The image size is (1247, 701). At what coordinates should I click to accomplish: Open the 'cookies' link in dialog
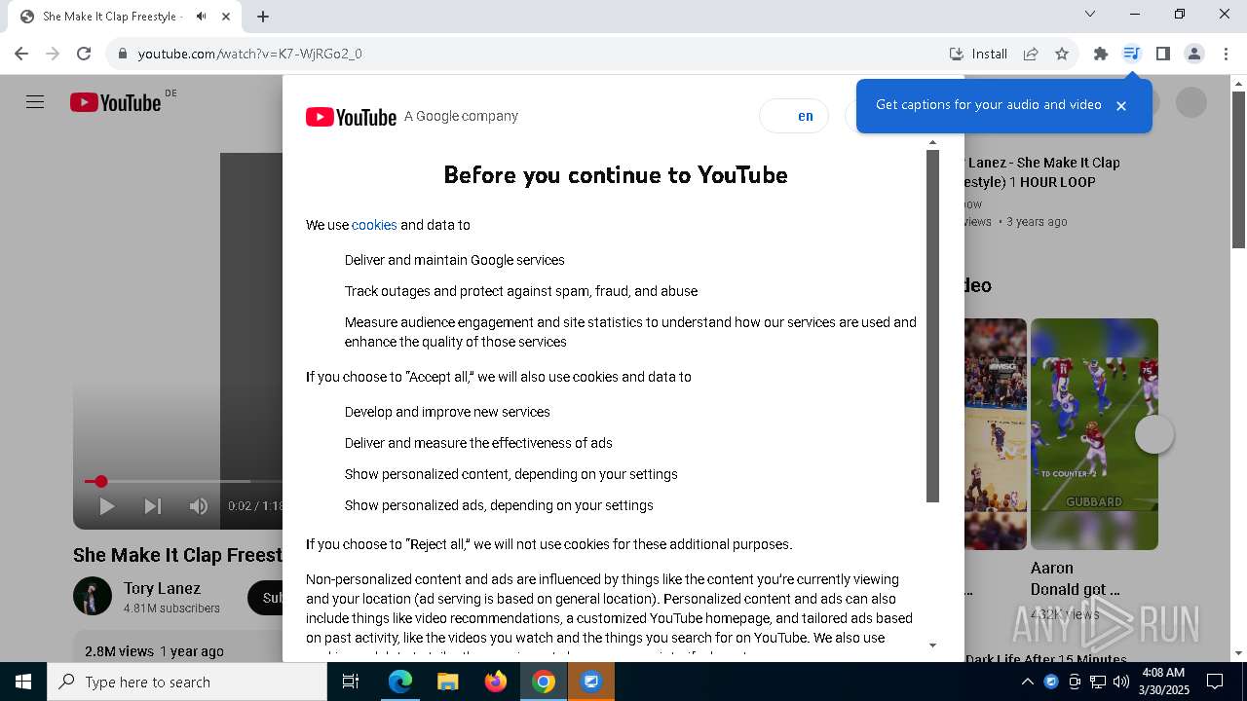374,225
